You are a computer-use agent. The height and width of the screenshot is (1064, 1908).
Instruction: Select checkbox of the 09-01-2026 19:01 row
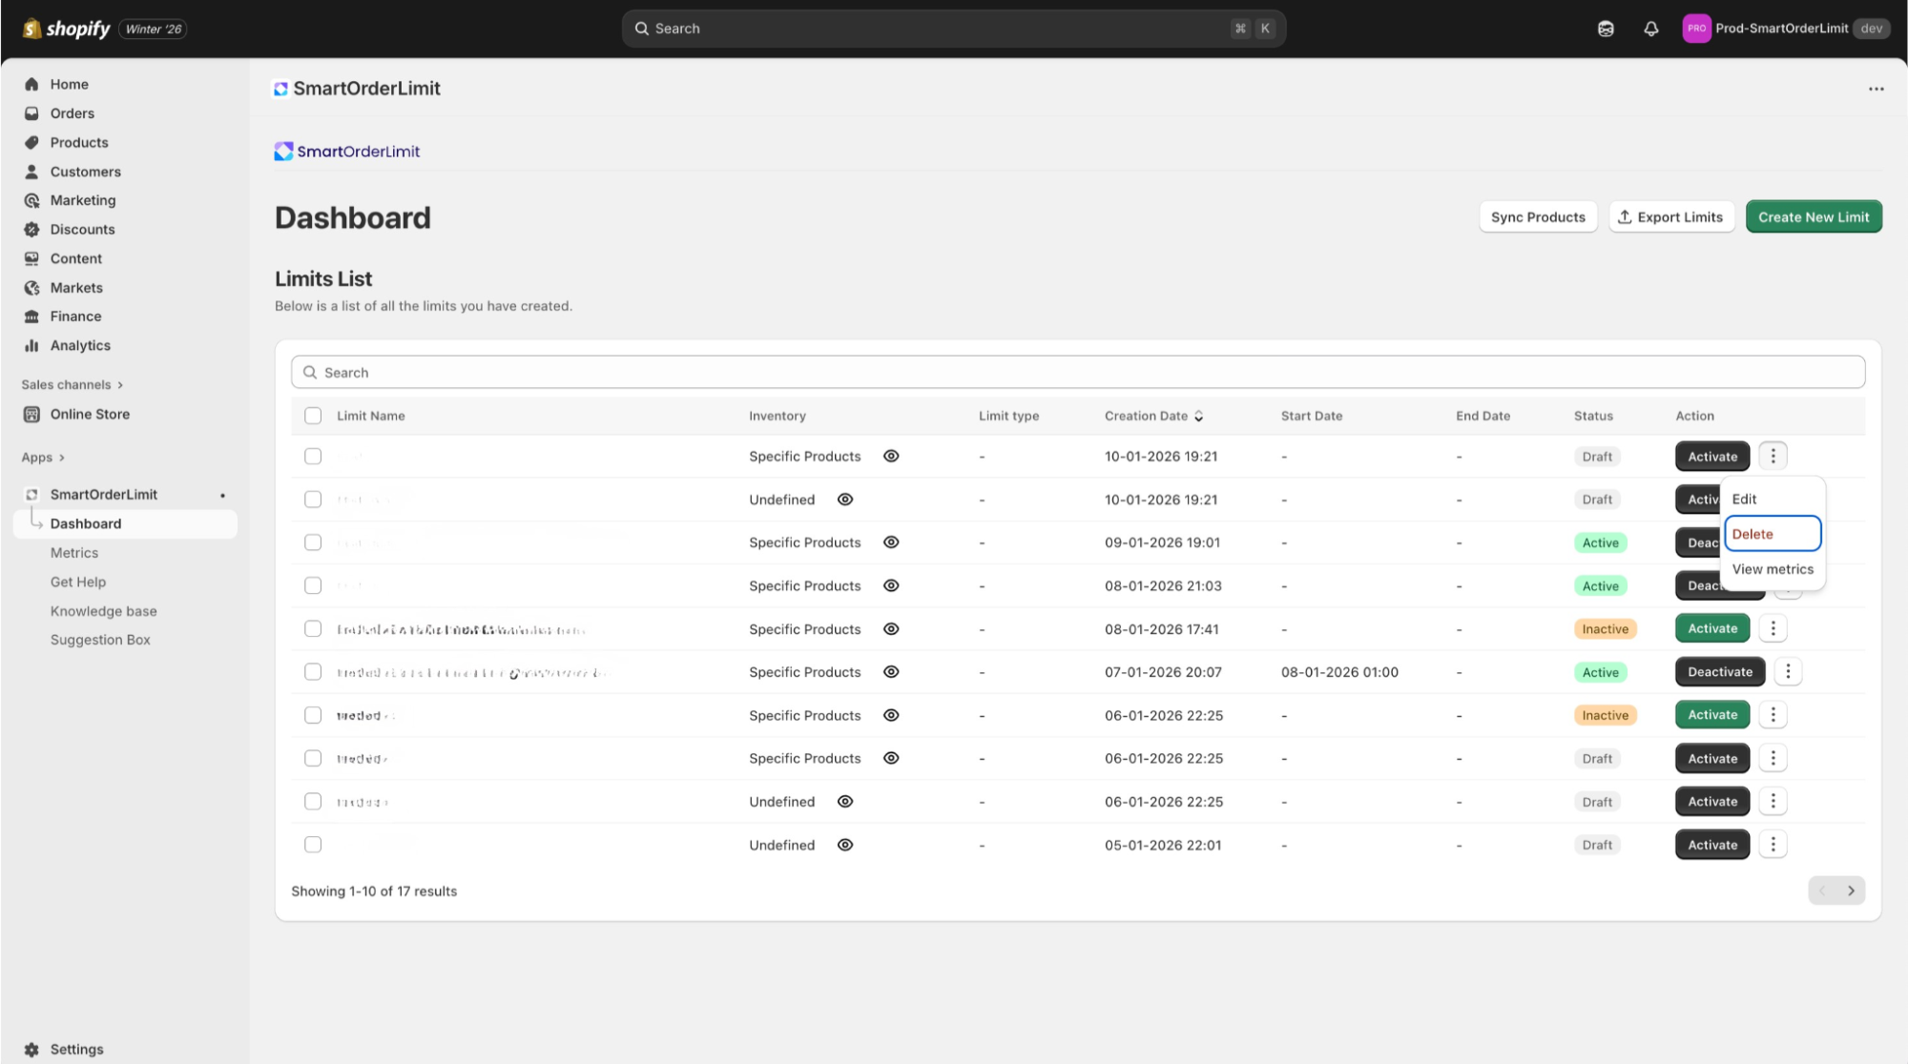coord(313,542)
